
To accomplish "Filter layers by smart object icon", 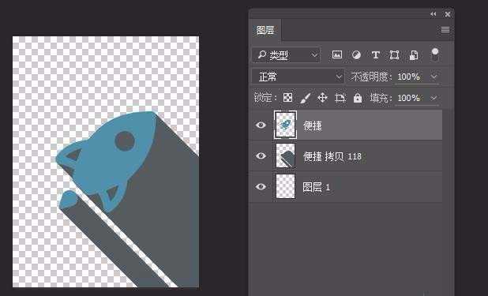I will click(413, 55).
